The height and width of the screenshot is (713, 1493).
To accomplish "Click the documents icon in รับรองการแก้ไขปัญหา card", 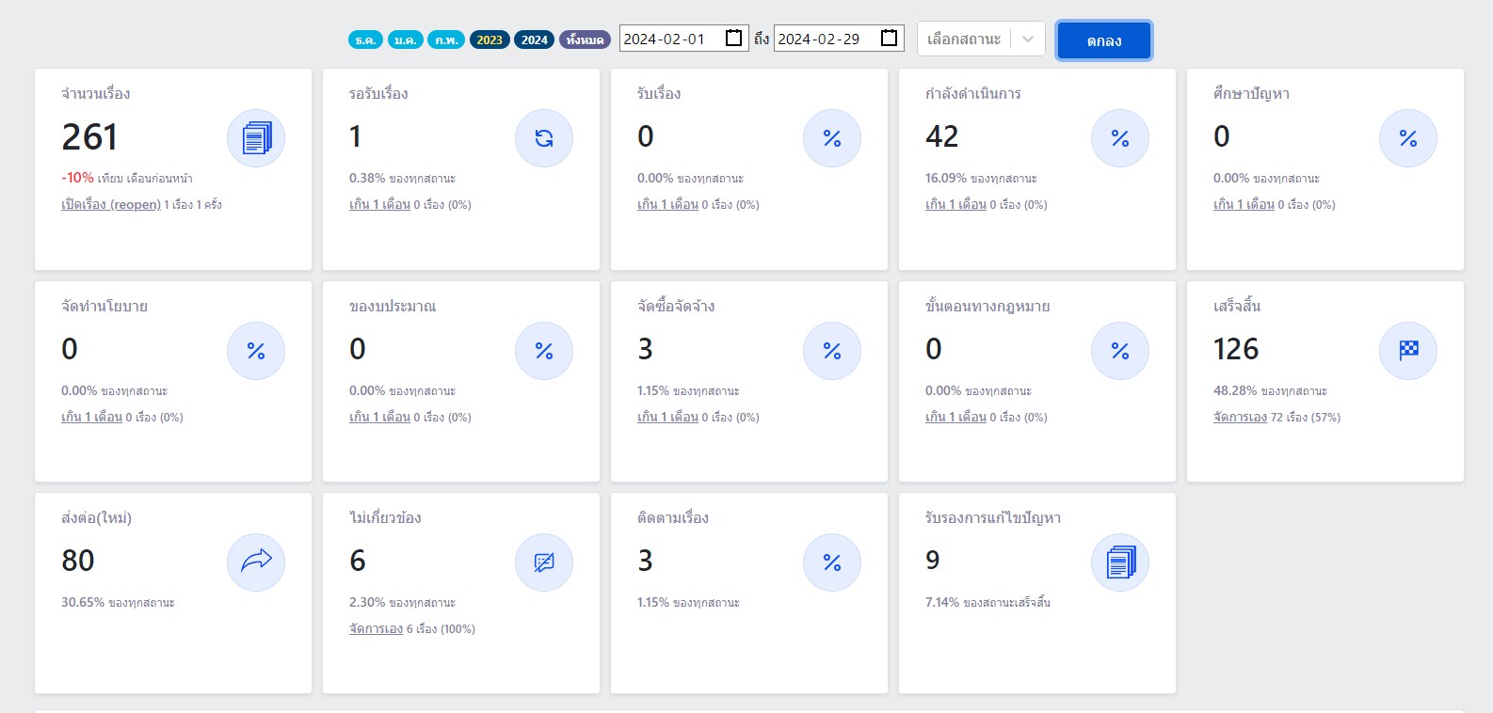I will pos(1120,562).
